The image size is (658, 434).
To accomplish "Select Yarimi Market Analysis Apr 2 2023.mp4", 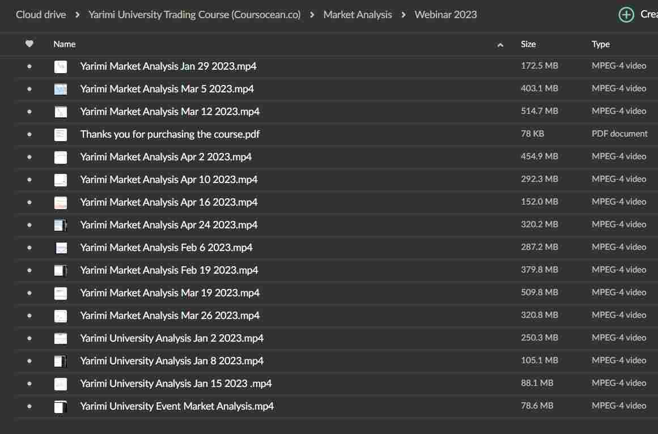I will 166,157.
